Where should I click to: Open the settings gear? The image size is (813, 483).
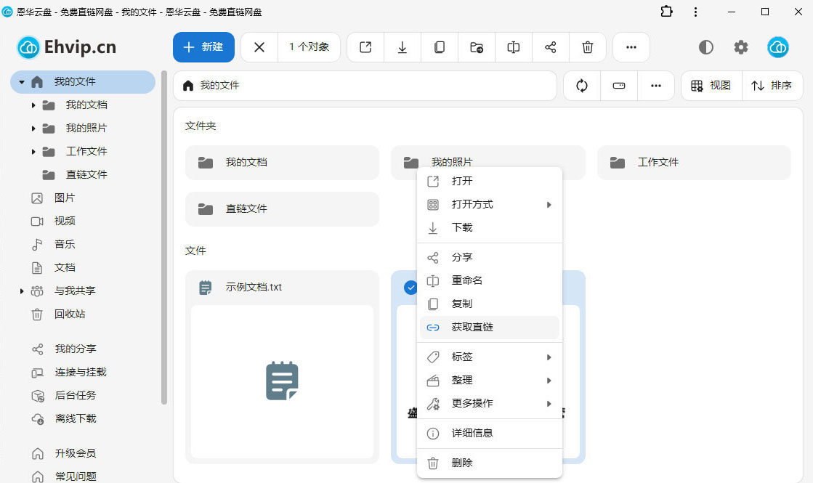740,47
